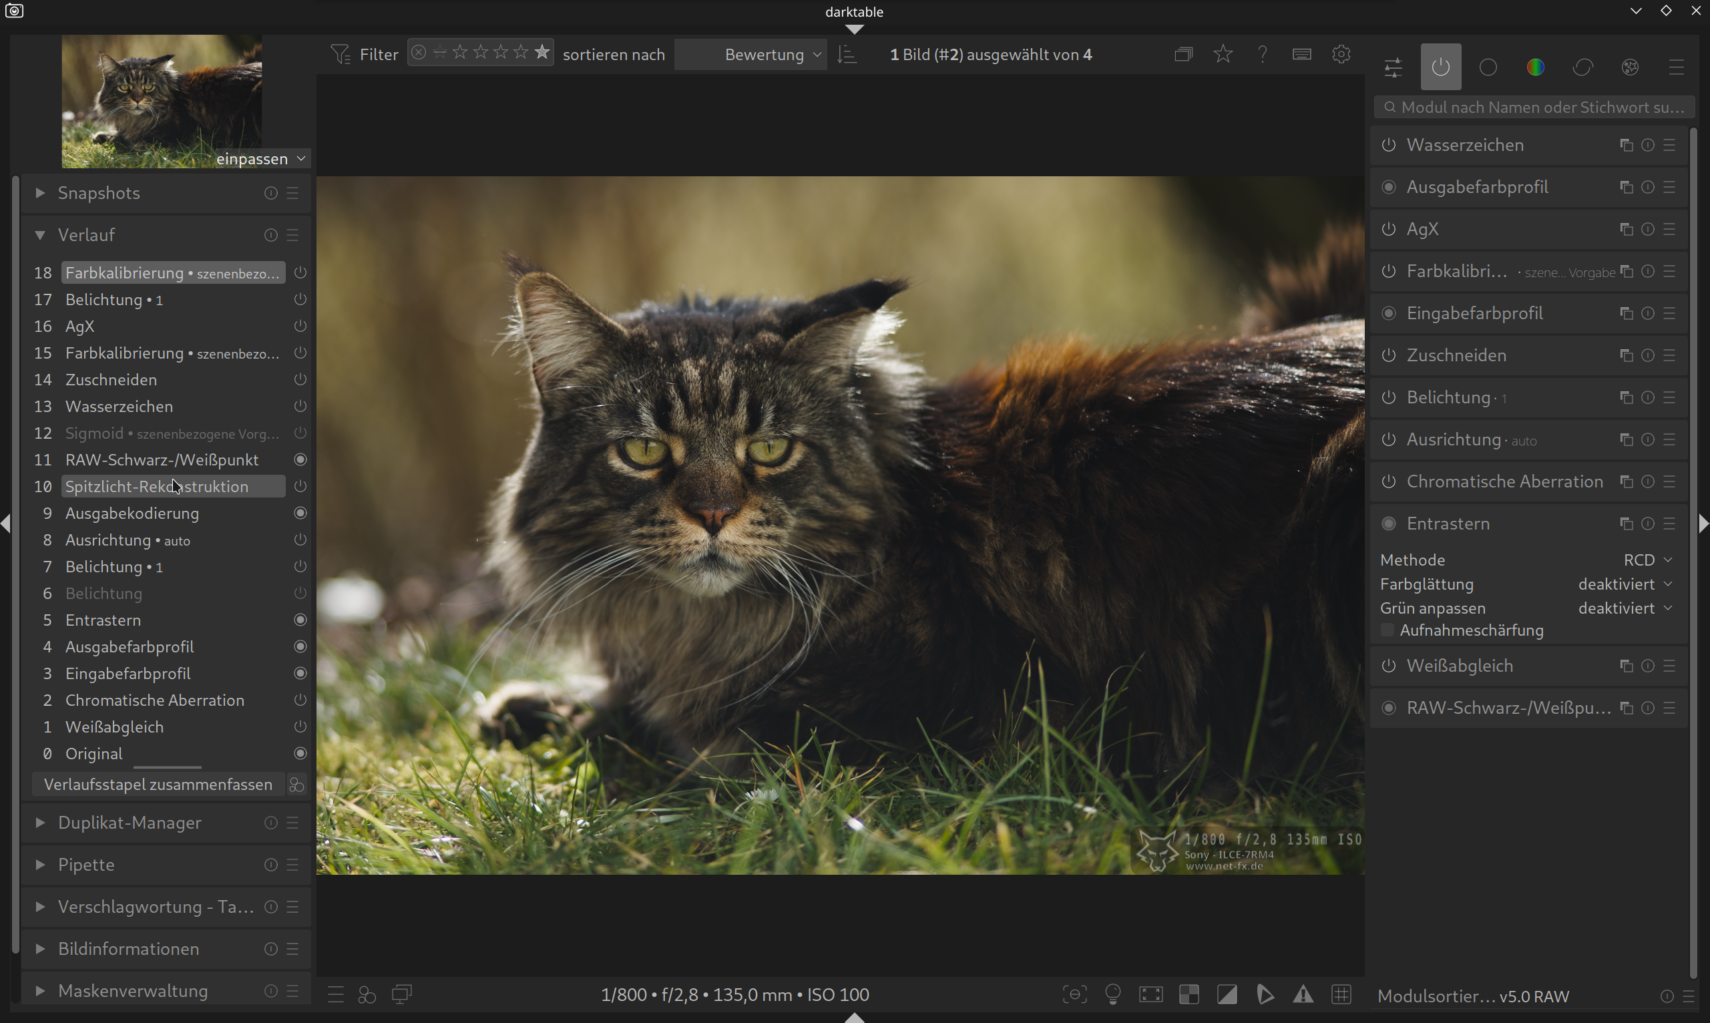Click Verlaufsstapel zusammenfassen button
Screen dimensions: 1710x1023
click(158, 785)
